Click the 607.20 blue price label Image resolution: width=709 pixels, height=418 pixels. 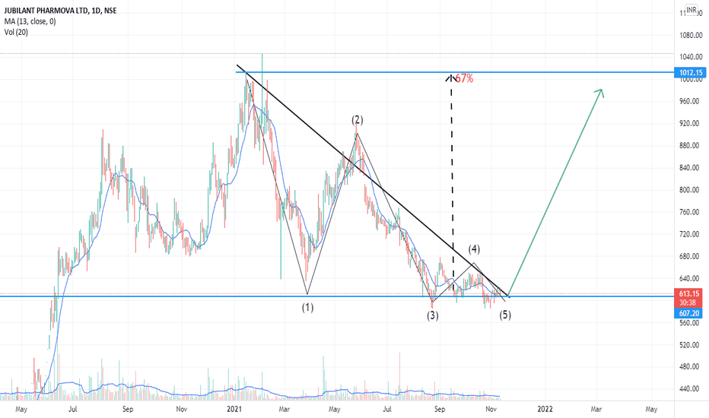click(688, 313)
